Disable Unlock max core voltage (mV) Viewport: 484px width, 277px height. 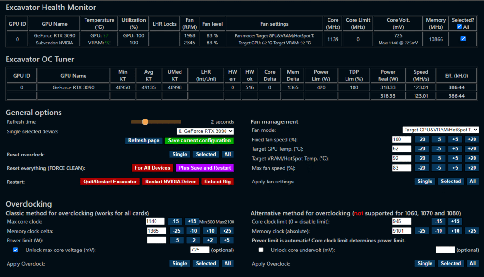pos(16,250)
